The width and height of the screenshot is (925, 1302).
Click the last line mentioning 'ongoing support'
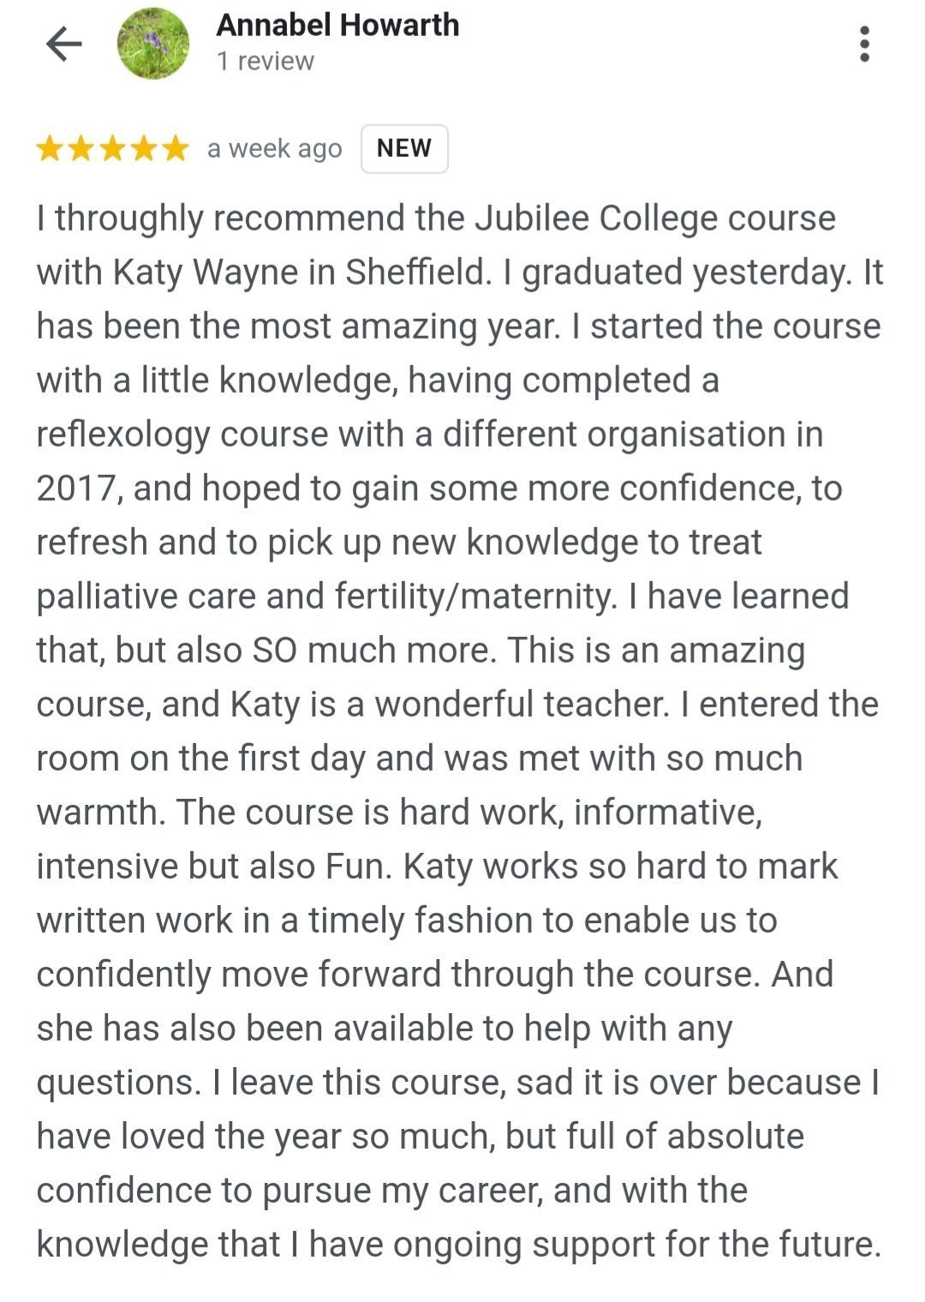tap(459, 1245)
